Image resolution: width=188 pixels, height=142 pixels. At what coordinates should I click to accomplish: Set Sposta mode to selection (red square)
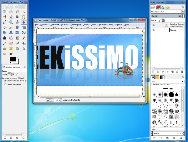click(13, 74)
